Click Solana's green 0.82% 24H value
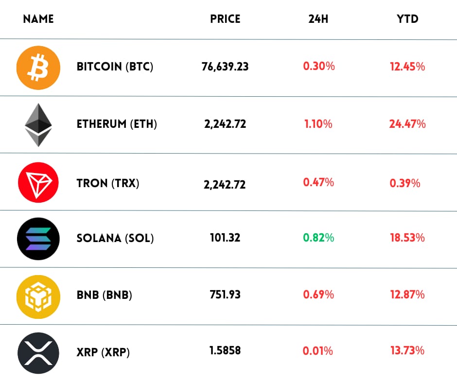 pos(318,238)
